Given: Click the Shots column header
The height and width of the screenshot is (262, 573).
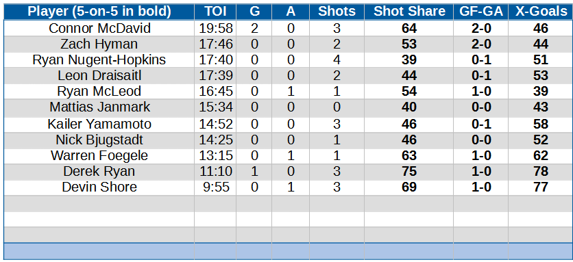Looking at the screenshot, I should [x=337, y=12].
